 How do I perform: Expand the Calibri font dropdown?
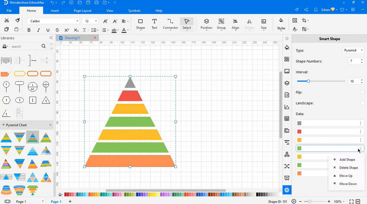[78, 21]
